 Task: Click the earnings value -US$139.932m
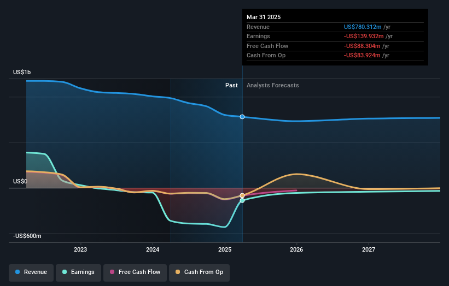364,36
